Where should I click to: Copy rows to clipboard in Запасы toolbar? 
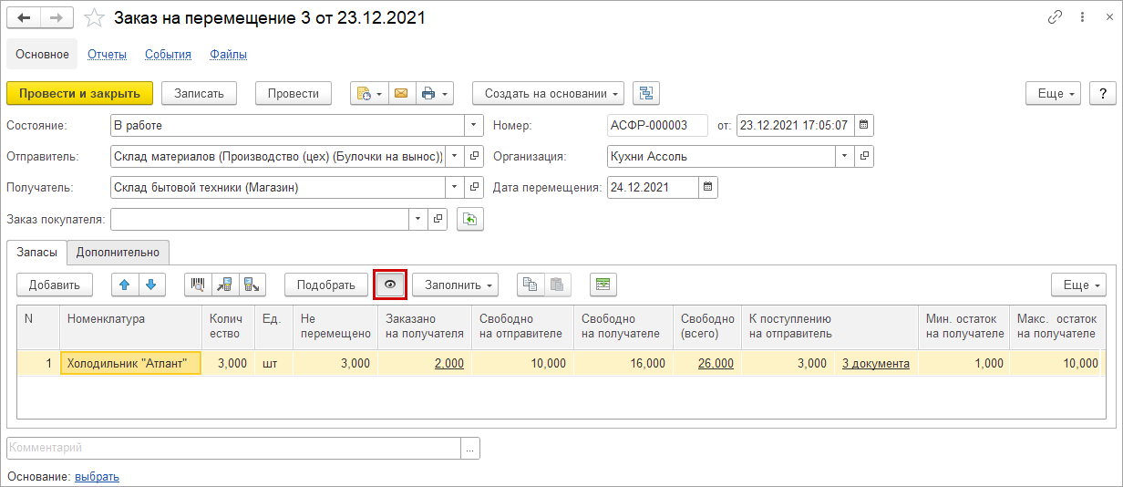(531, 285)
